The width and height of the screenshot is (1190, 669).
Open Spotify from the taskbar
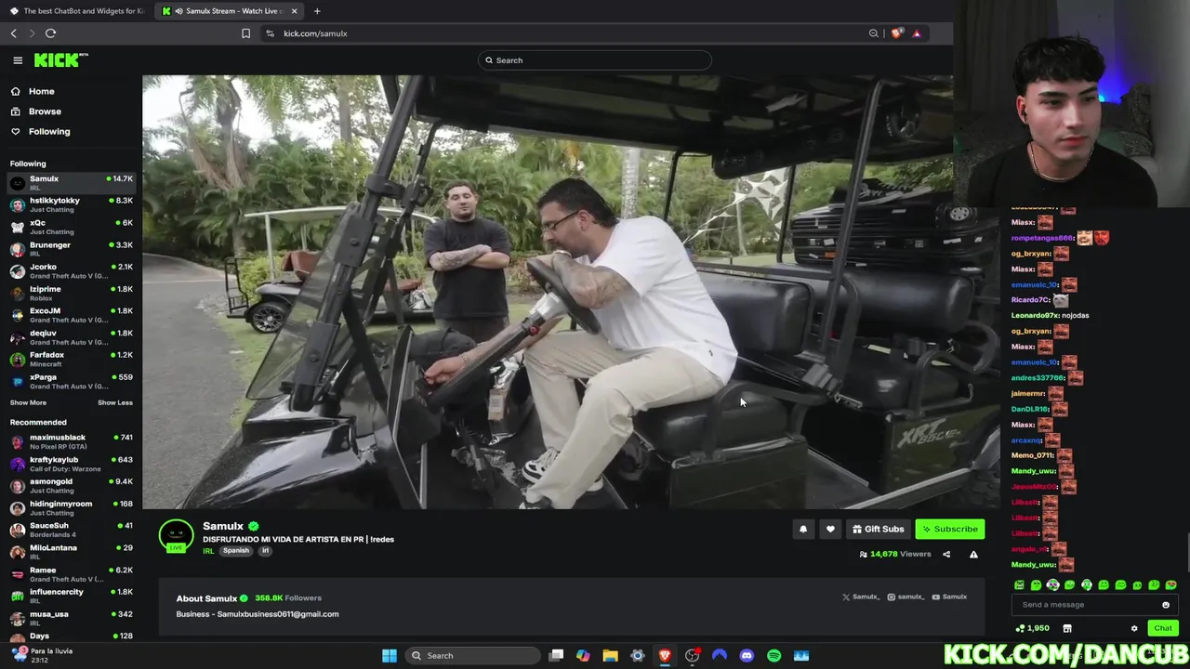[x=773, y=656]
